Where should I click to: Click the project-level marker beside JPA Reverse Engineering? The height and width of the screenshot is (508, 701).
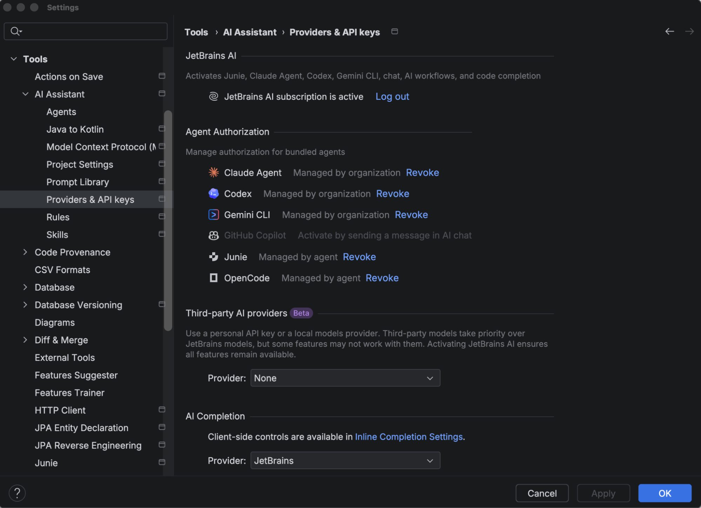(162, 445)
